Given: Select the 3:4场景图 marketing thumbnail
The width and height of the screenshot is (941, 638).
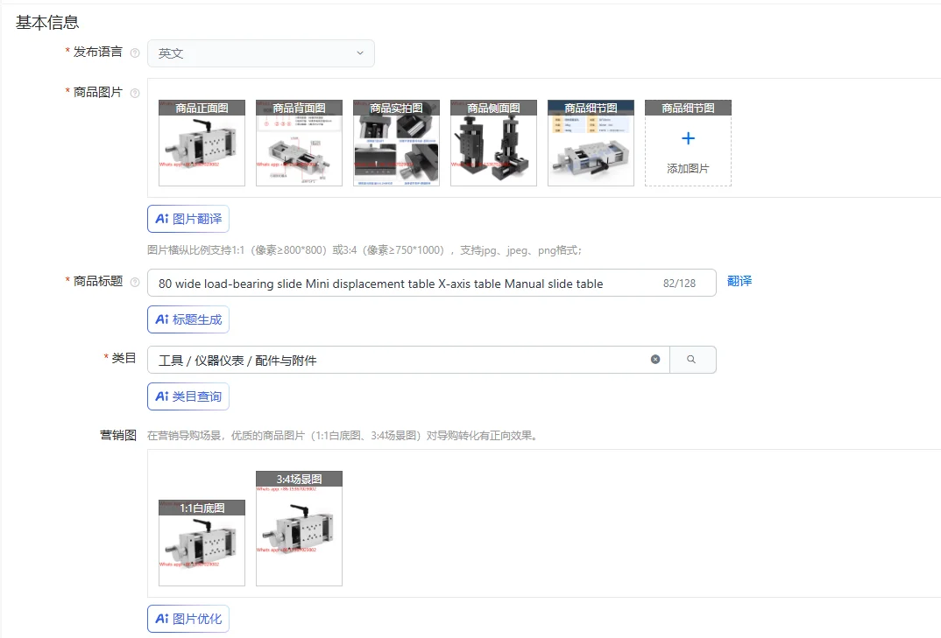Looking at the screenshot, I should click(x=299, y=529).
